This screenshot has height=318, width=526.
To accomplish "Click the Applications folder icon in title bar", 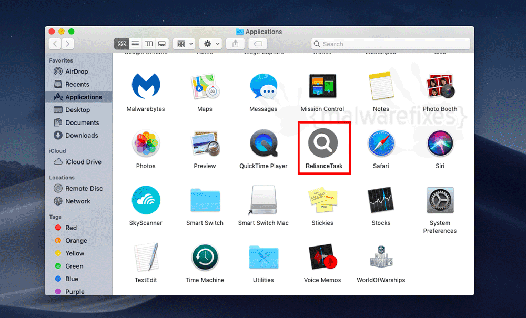I will click(239, 32).
